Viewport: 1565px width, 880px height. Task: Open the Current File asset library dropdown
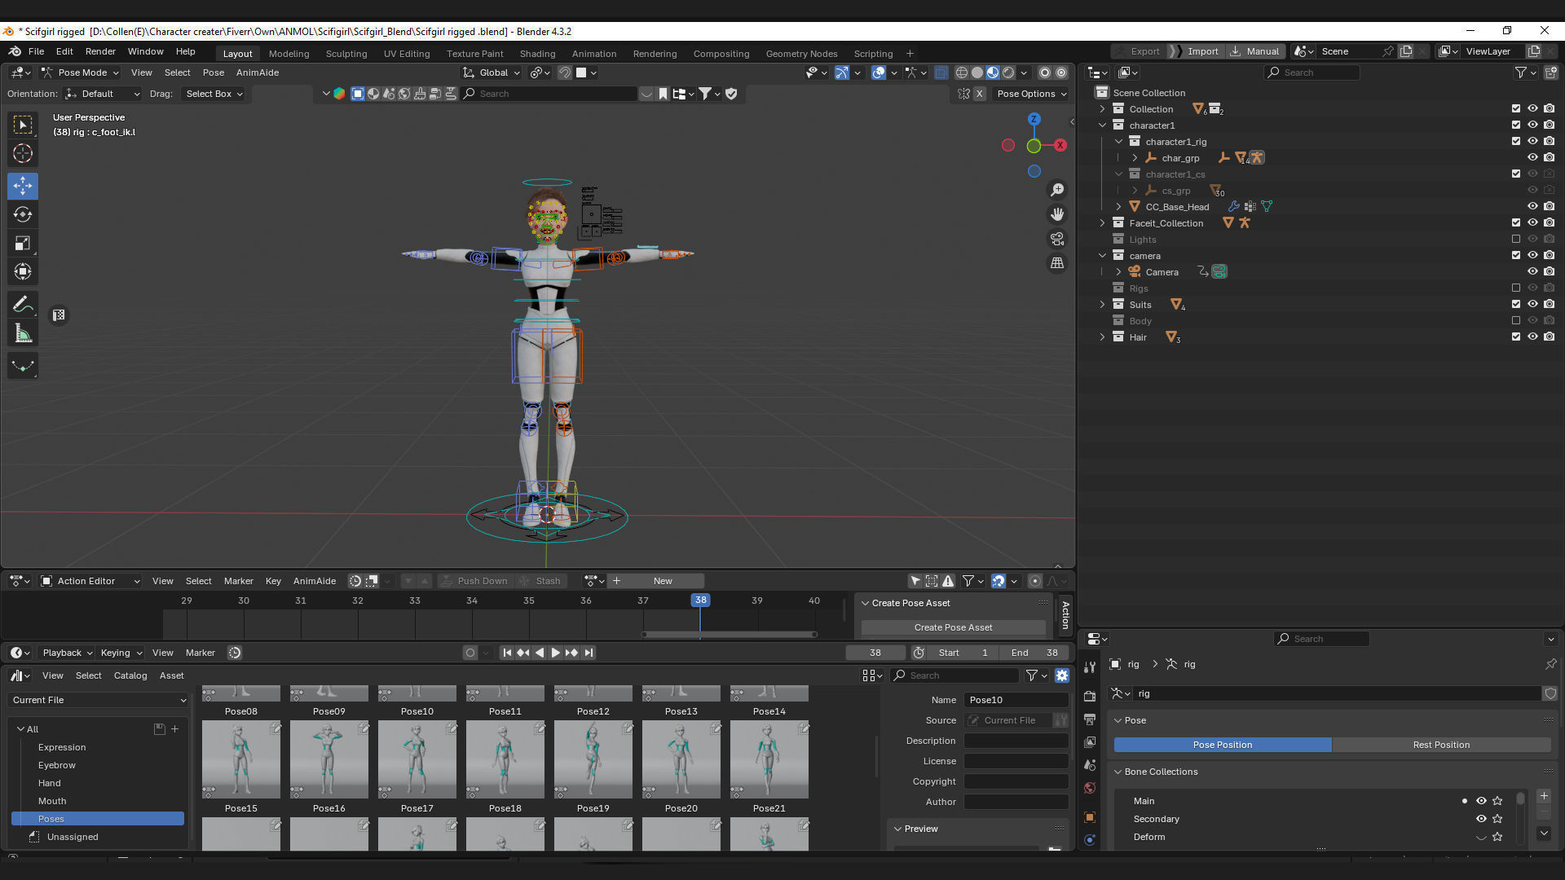pos(99,700)
